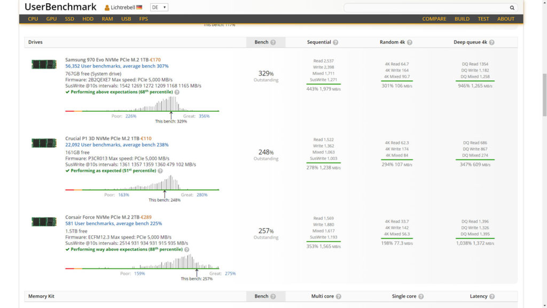Open the SSD menu
547x308 pixels.
tap(69, 19)
